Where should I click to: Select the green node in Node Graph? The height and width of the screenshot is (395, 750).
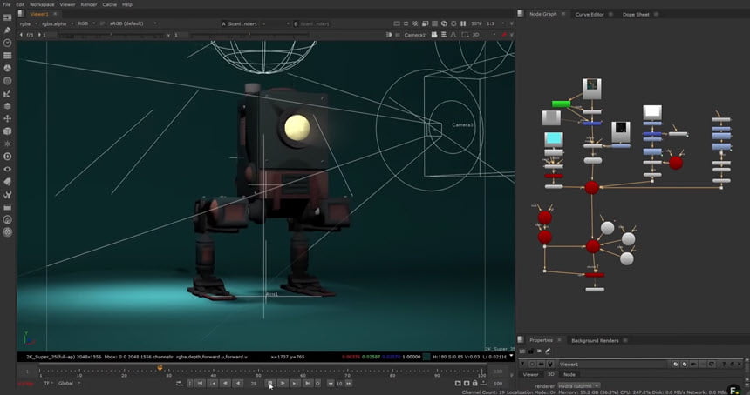pyautogui.click(x=561, y=104)
